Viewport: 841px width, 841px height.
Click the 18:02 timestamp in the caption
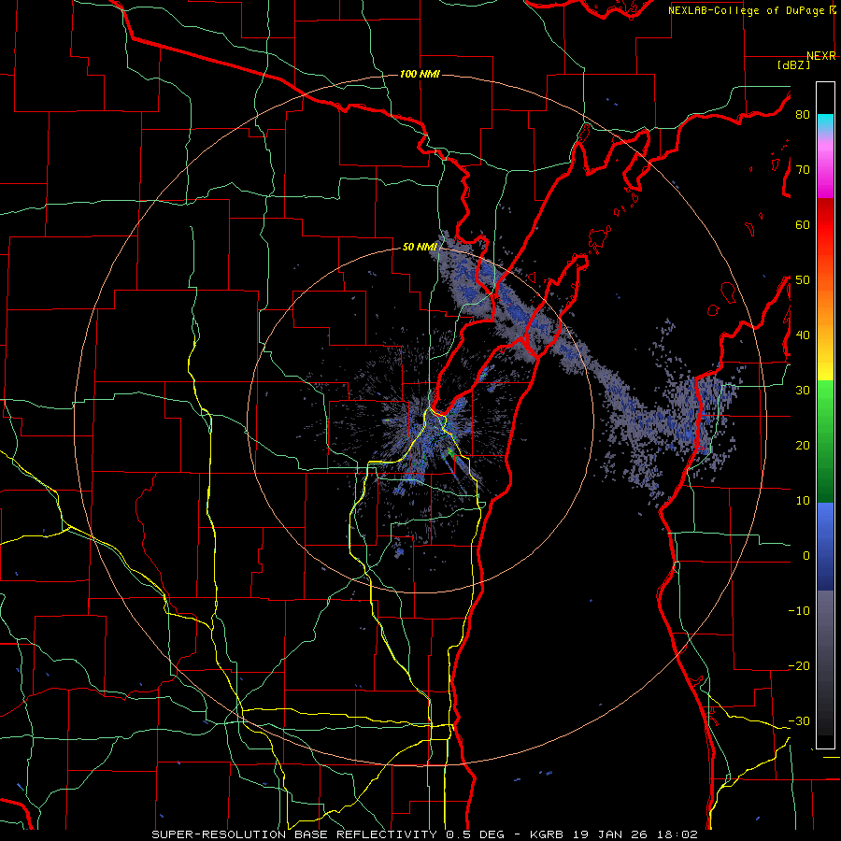(677, 834)
